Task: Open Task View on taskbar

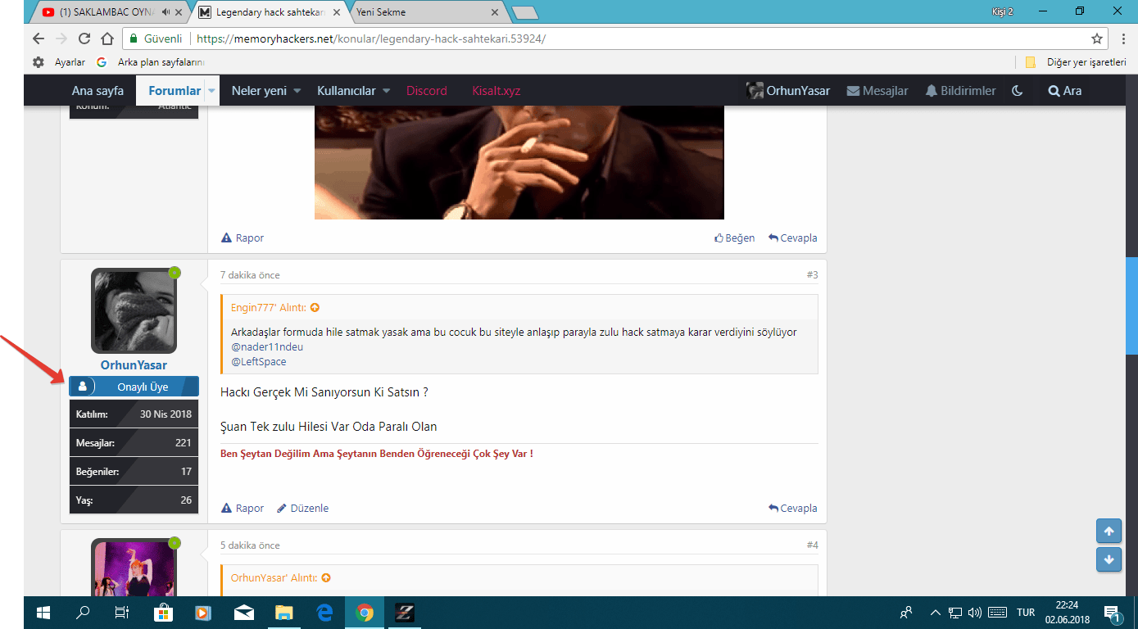Action: pyautogui.click(x=121, y=613)
